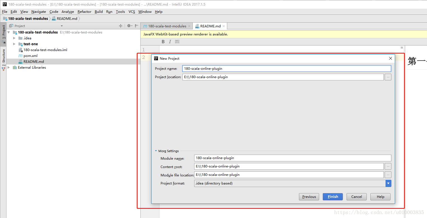The height and width of the screenshot is (218, 427).
Task: Collapse the More Settings section
Action: [x=156, y=151]
